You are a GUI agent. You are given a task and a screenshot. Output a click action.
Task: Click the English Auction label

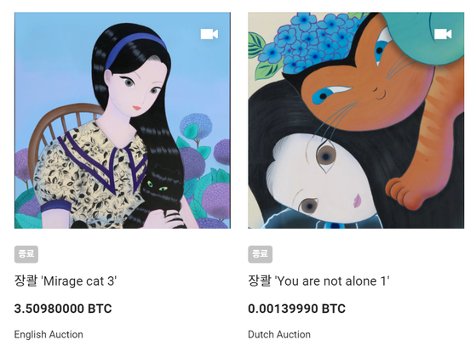[49, 334]
